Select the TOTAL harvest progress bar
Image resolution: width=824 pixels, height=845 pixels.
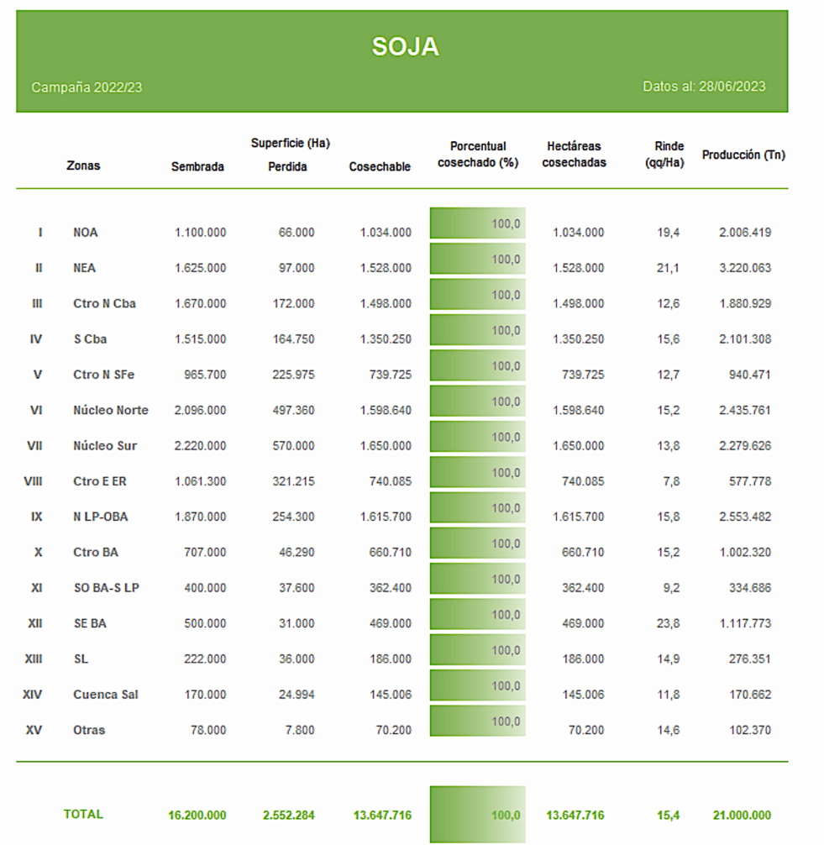(477, 814)
